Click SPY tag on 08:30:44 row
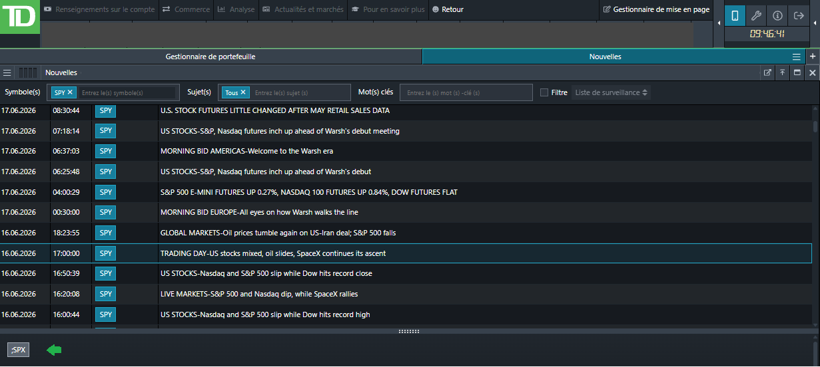The image size is (820, 367). coord(105,110)
